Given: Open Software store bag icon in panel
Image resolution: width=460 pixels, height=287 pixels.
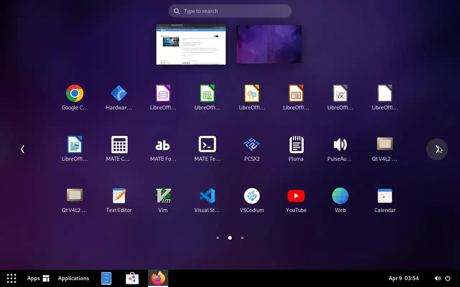Looking at the screenshot, I should point(132,278).
